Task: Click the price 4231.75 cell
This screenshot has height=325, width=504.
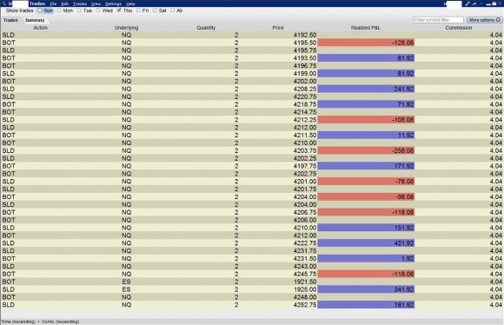Action: pos(305,251)
